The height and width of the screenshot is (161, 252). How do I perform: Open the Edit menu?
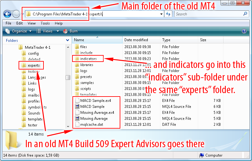[x=20, y=23]
